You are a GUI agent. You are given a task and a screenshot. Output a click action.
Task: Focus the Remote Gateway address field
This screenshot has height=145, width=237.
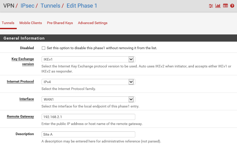[88, 117]
